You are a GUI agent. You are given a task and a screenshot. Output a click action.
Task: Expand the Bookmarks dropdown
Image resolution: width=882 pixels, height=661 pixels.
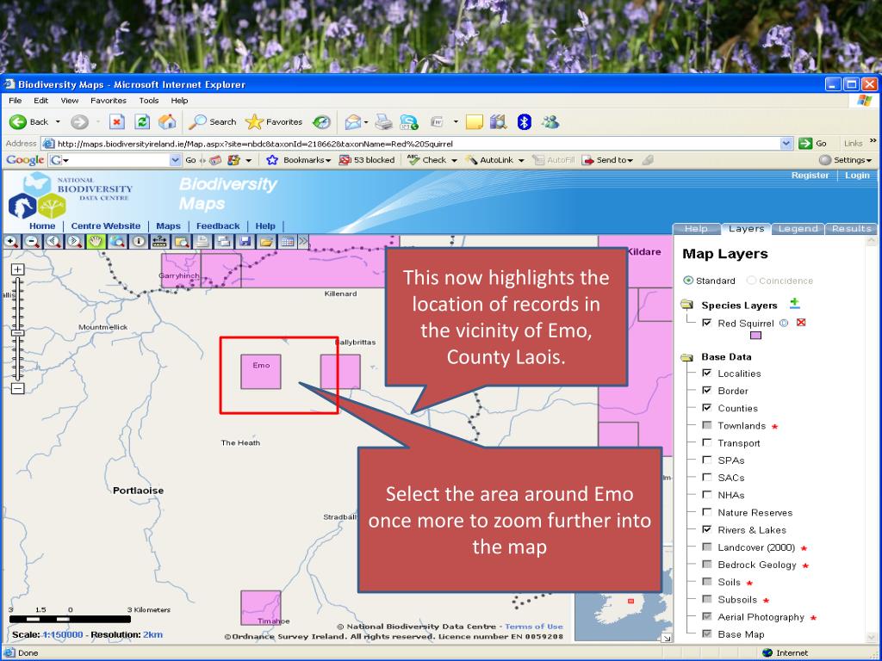pos(328,161)
